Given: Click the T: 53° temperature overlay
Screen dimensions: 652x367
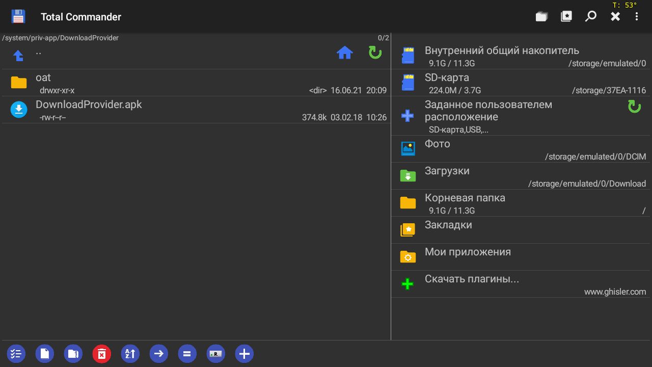Looking at the screenshot, I should 624,5.
